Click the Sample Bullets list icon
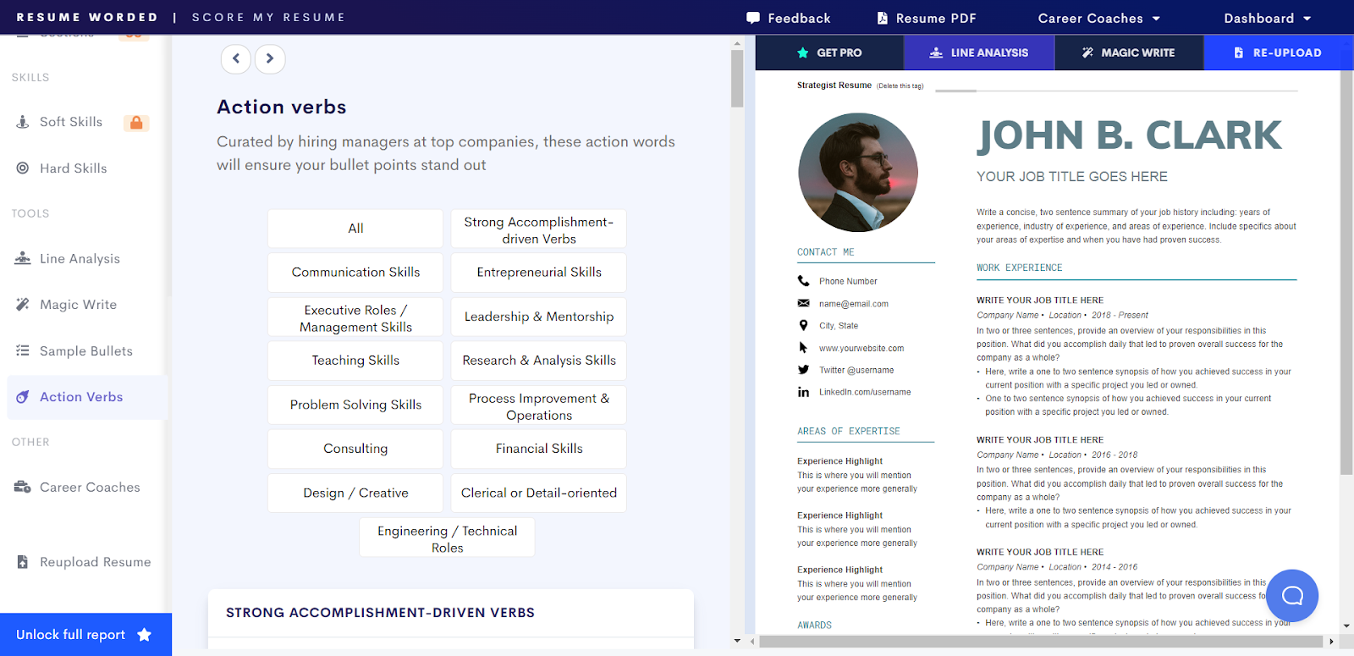The image size is (1354, 656). (x=23, y=350)
